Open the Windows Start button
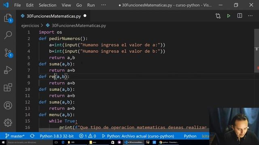The image size is (259, 145). [x=3, y=142]
